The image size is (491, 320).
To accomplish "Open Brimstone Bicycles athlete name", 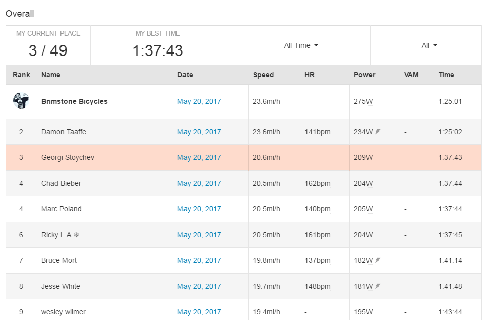I will (75, 101).
